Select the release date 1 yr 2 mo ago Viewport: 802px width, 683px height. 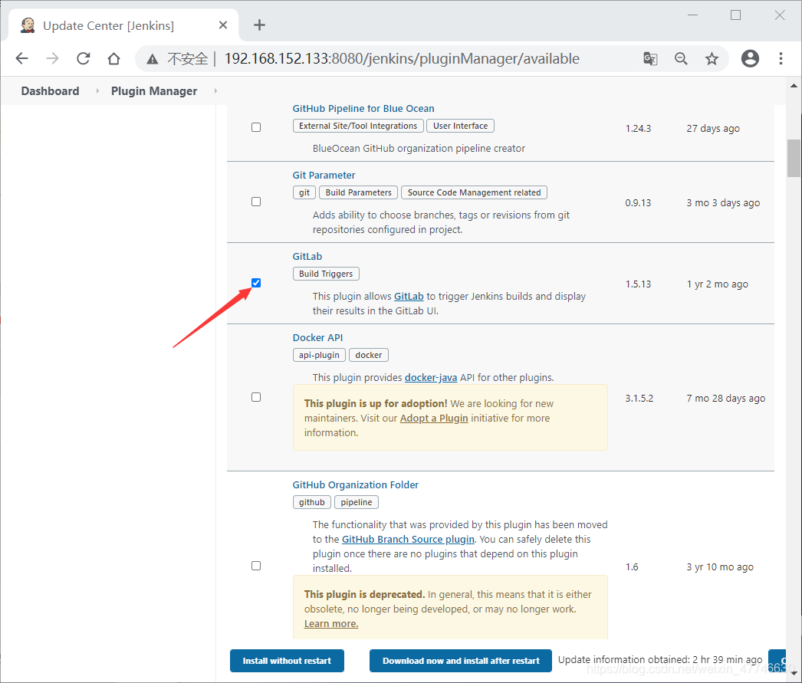point(717,284)
